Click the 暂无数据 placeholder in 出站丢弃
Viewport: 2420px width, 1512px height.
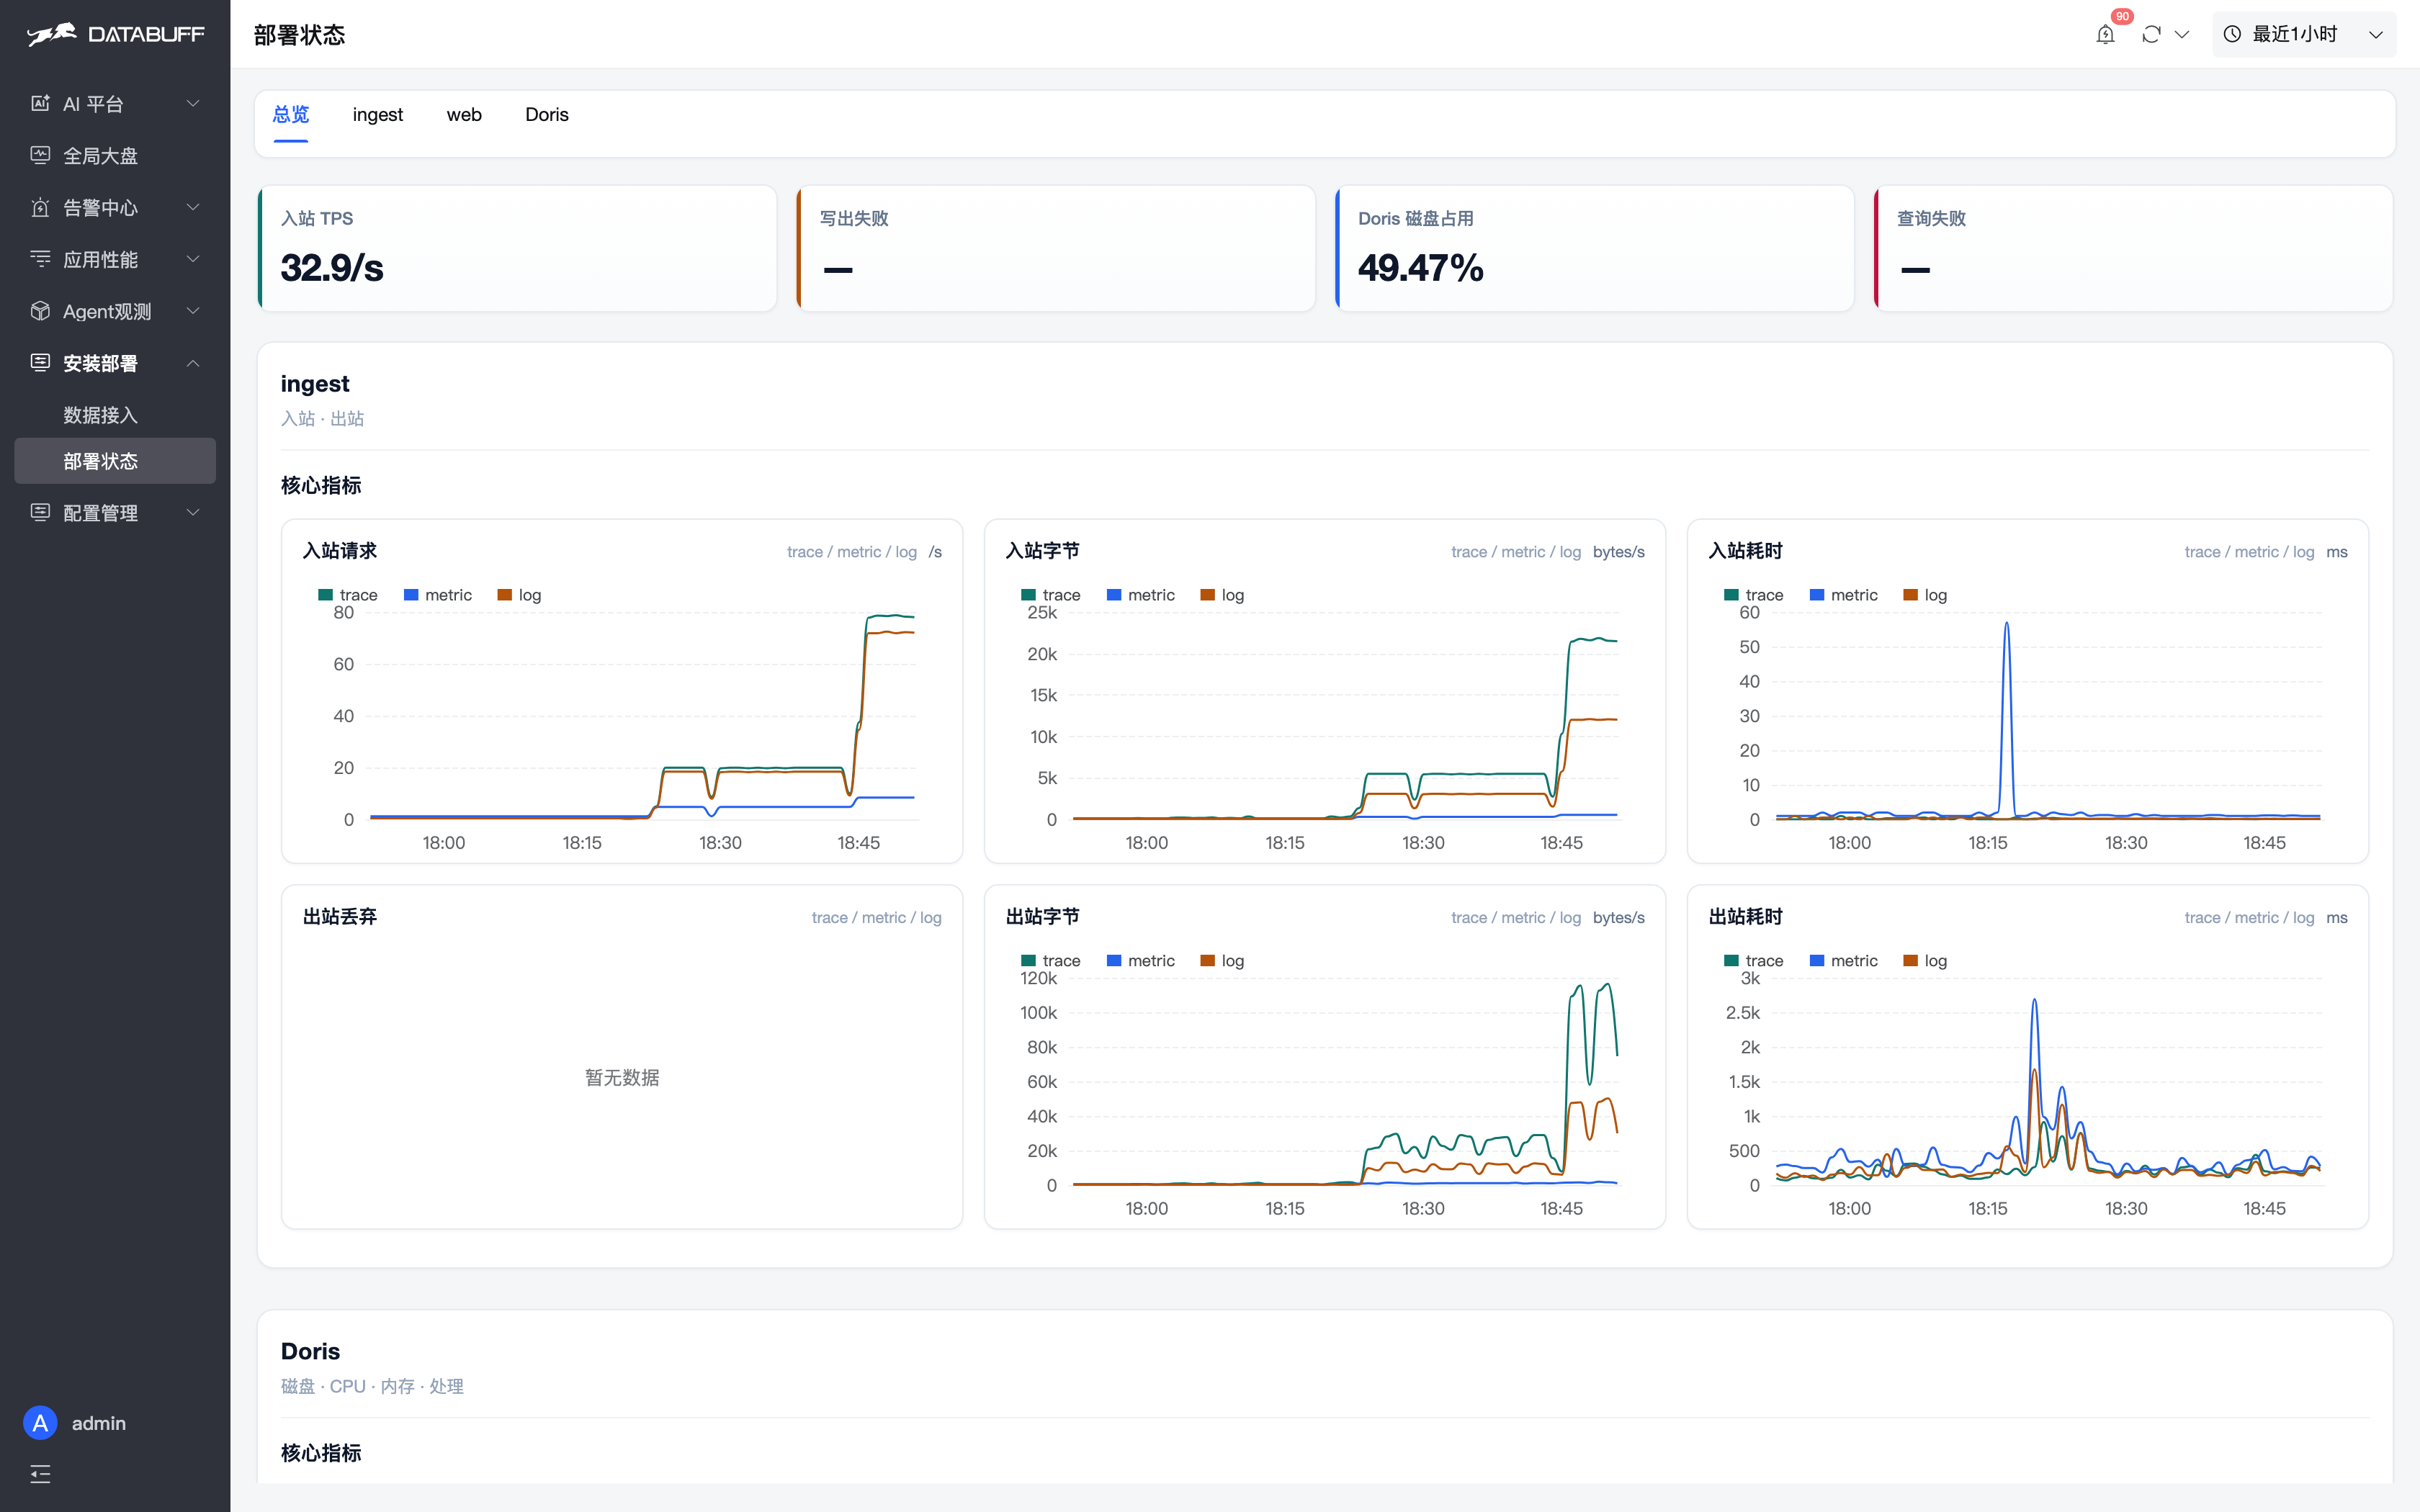tap(622, 1077)
